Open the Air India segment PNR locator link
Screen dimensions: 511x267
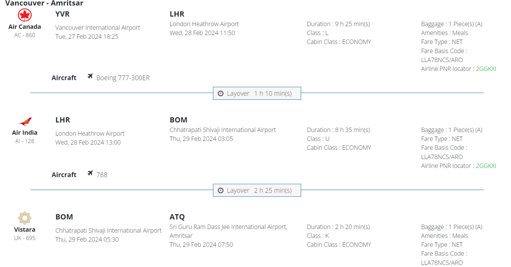click(486, 166)
